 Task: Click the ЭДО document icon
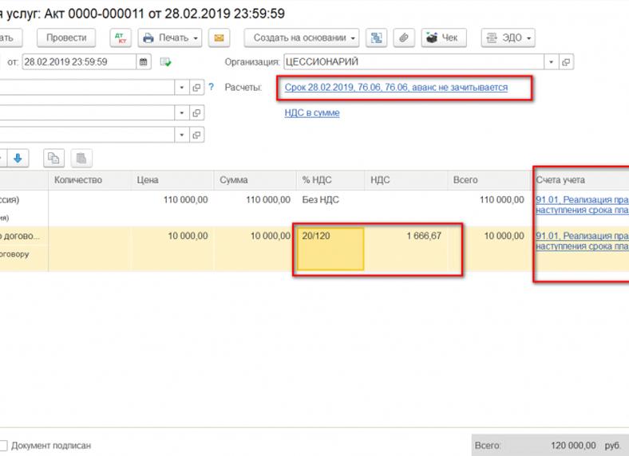point(492,38)
